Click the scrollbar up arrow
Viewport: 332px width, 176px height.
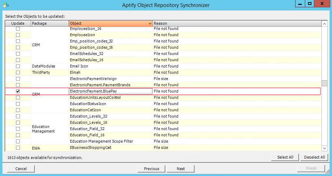pyautogui.click(x=324, y=24)
